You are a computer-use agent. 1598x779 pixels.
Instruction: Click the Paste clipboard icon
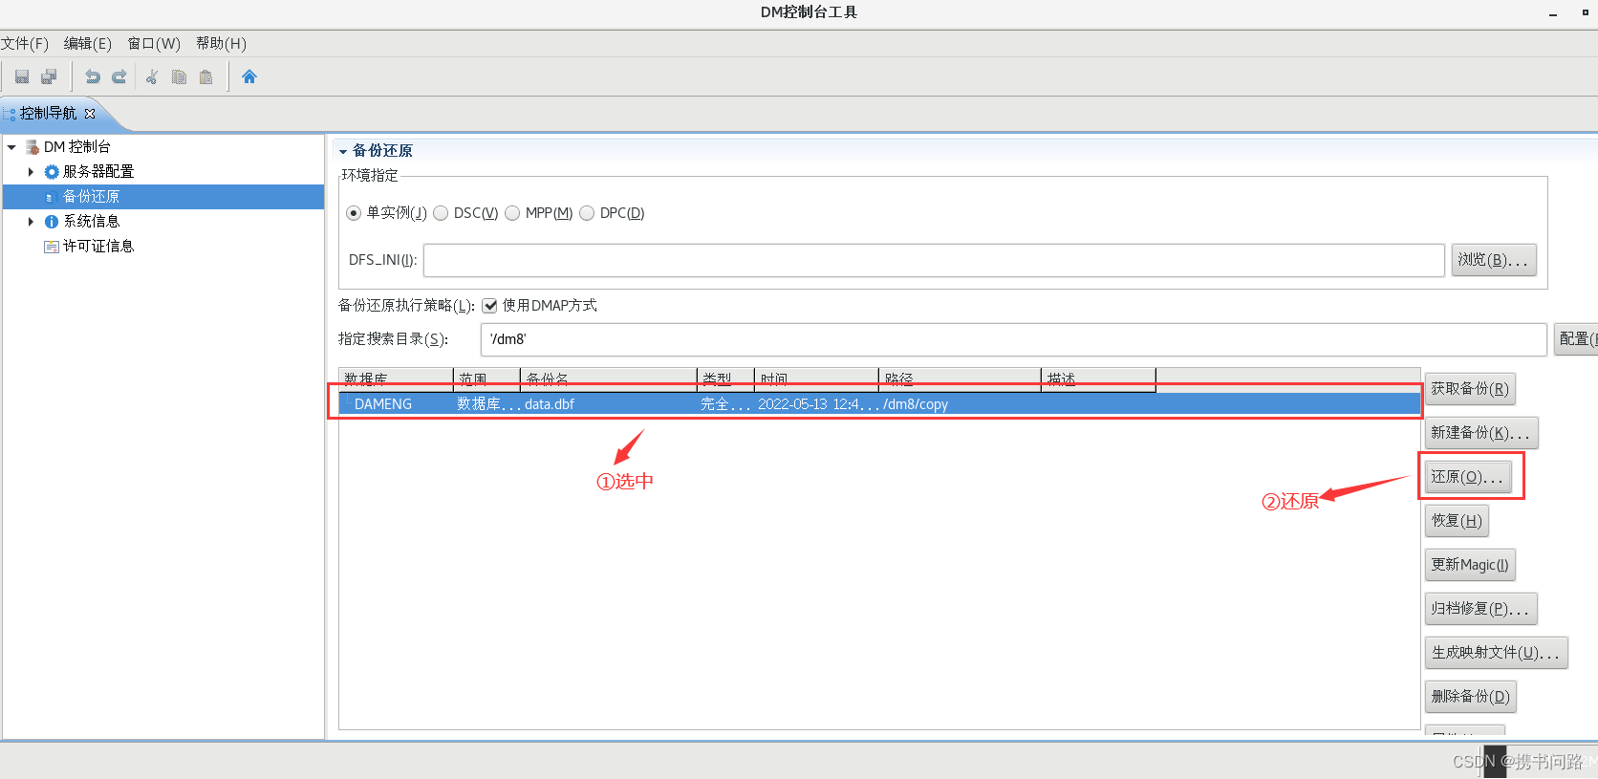tap(205, 76)
